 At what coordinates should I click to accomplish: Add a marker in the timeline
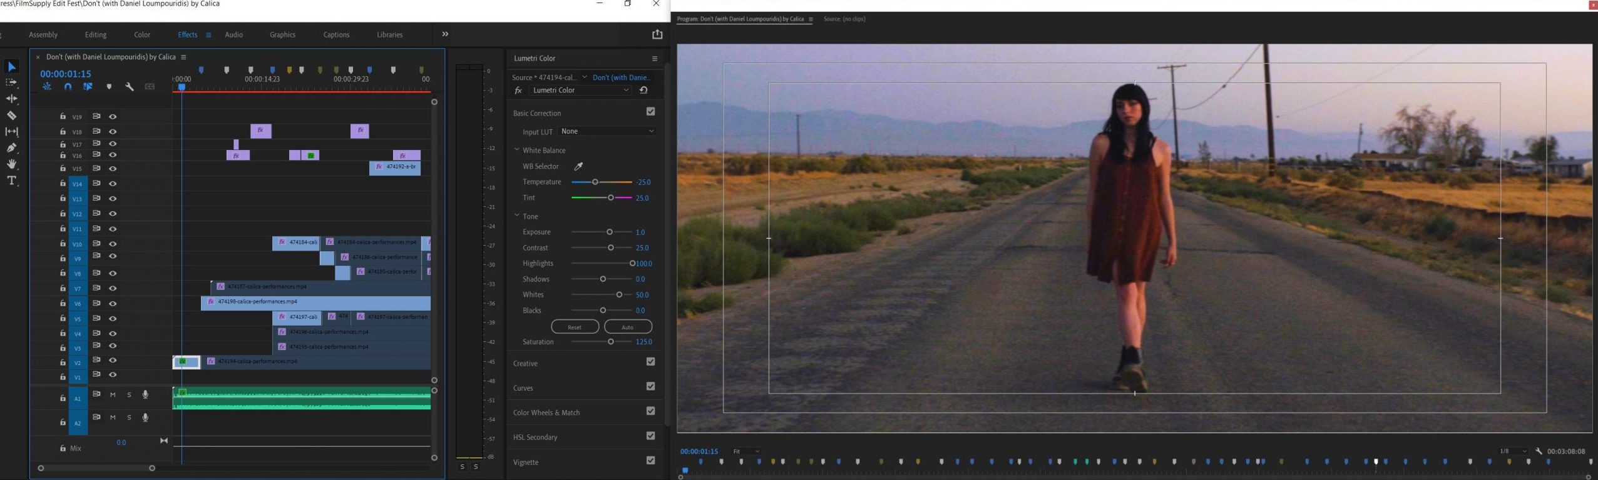(x=109, y=87)
